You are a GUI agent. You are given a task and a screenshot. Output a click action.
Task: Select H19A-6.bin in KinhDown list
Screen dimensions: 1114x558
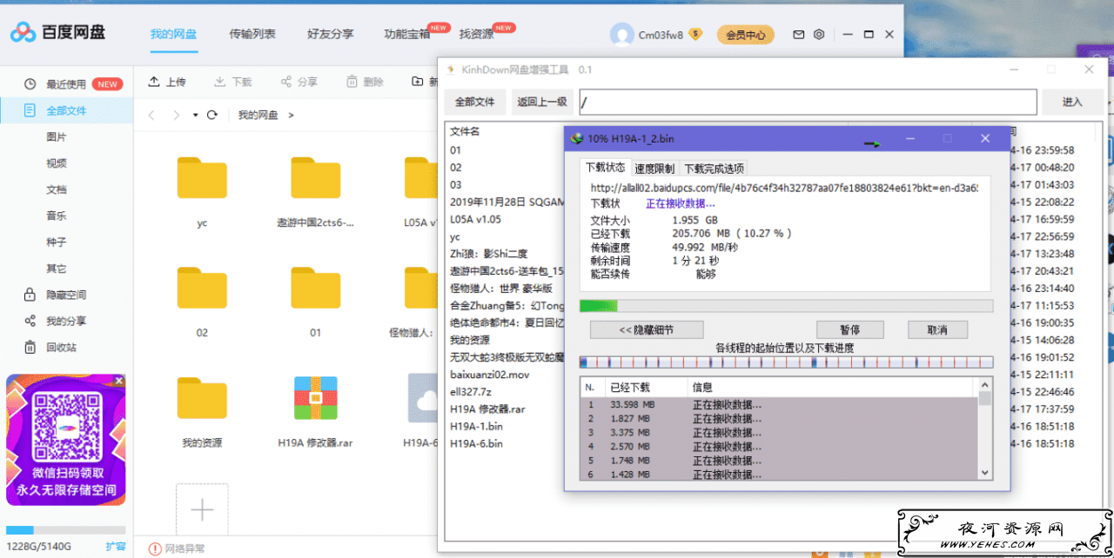click(476, 443)
